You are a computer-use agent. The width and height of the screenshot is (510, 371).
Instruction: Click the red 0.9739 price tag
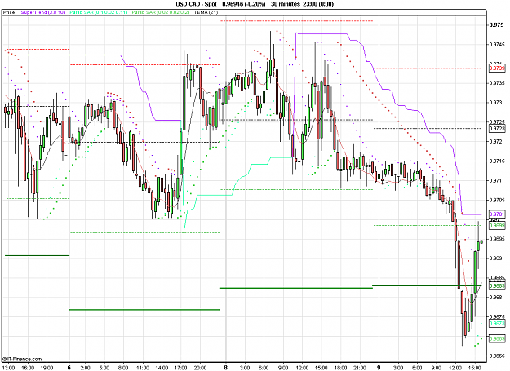tap(497, 68)
